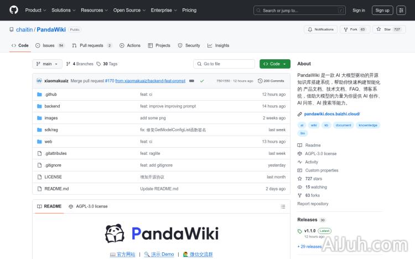Switch to the Issues tab
This screenshot has width=415, height=259.
click(50, 45)
